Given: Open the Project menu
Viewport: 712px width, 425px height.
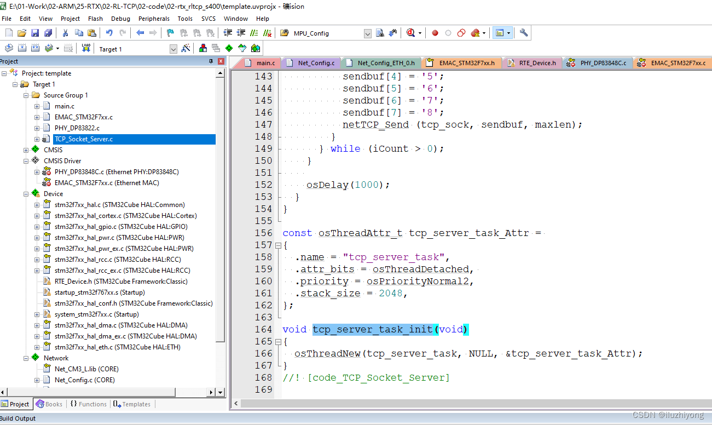Looking at the screenshot, I should click(x=70, y=19).
